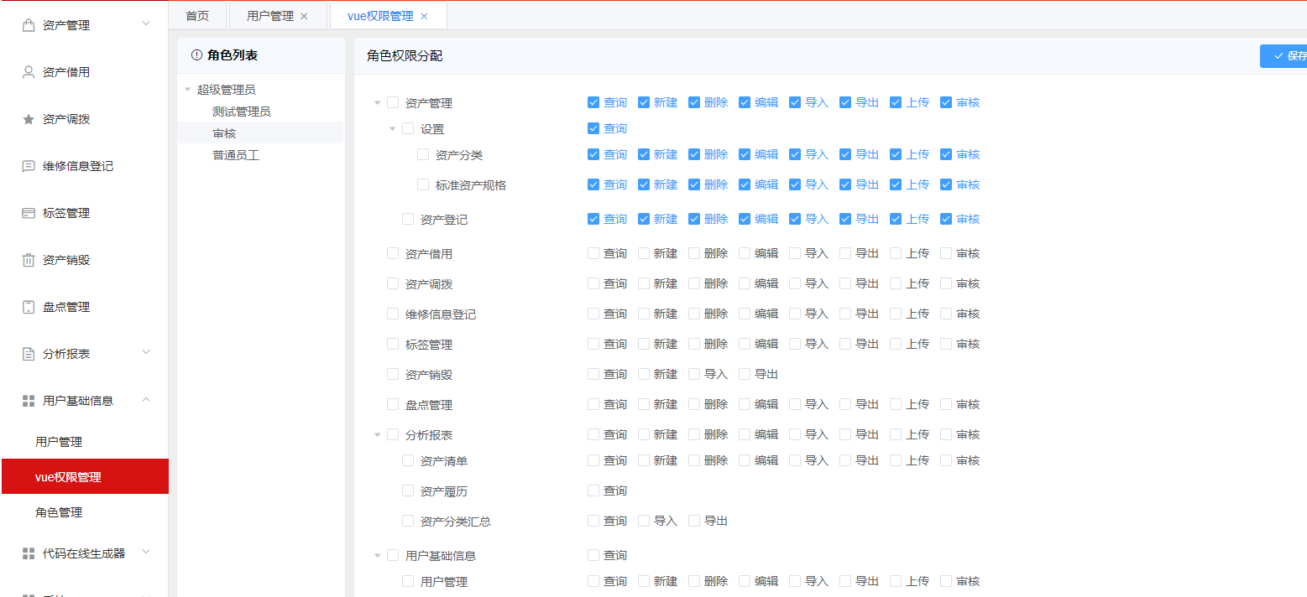Collapse the 分析报表 permission tree arrow
This screenshot has width=1307, height=597.
[x=378, y=435]
